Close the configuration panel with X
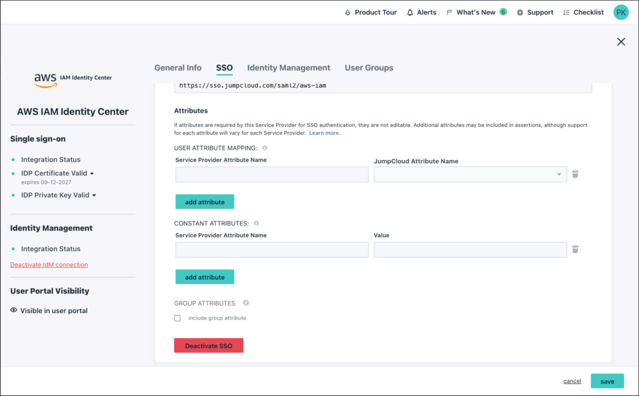 click(621, 42)
